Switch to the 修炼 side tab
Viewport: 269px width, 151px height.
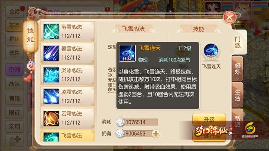(x=238, y=69)
